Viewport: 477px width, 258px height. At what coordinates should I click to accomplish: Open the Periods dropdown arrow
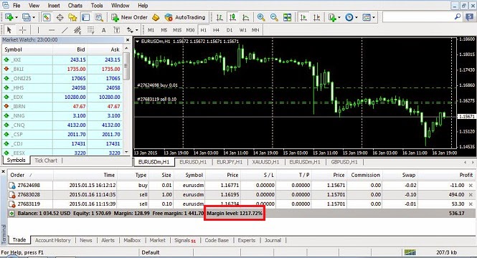[x=356, y=18]
